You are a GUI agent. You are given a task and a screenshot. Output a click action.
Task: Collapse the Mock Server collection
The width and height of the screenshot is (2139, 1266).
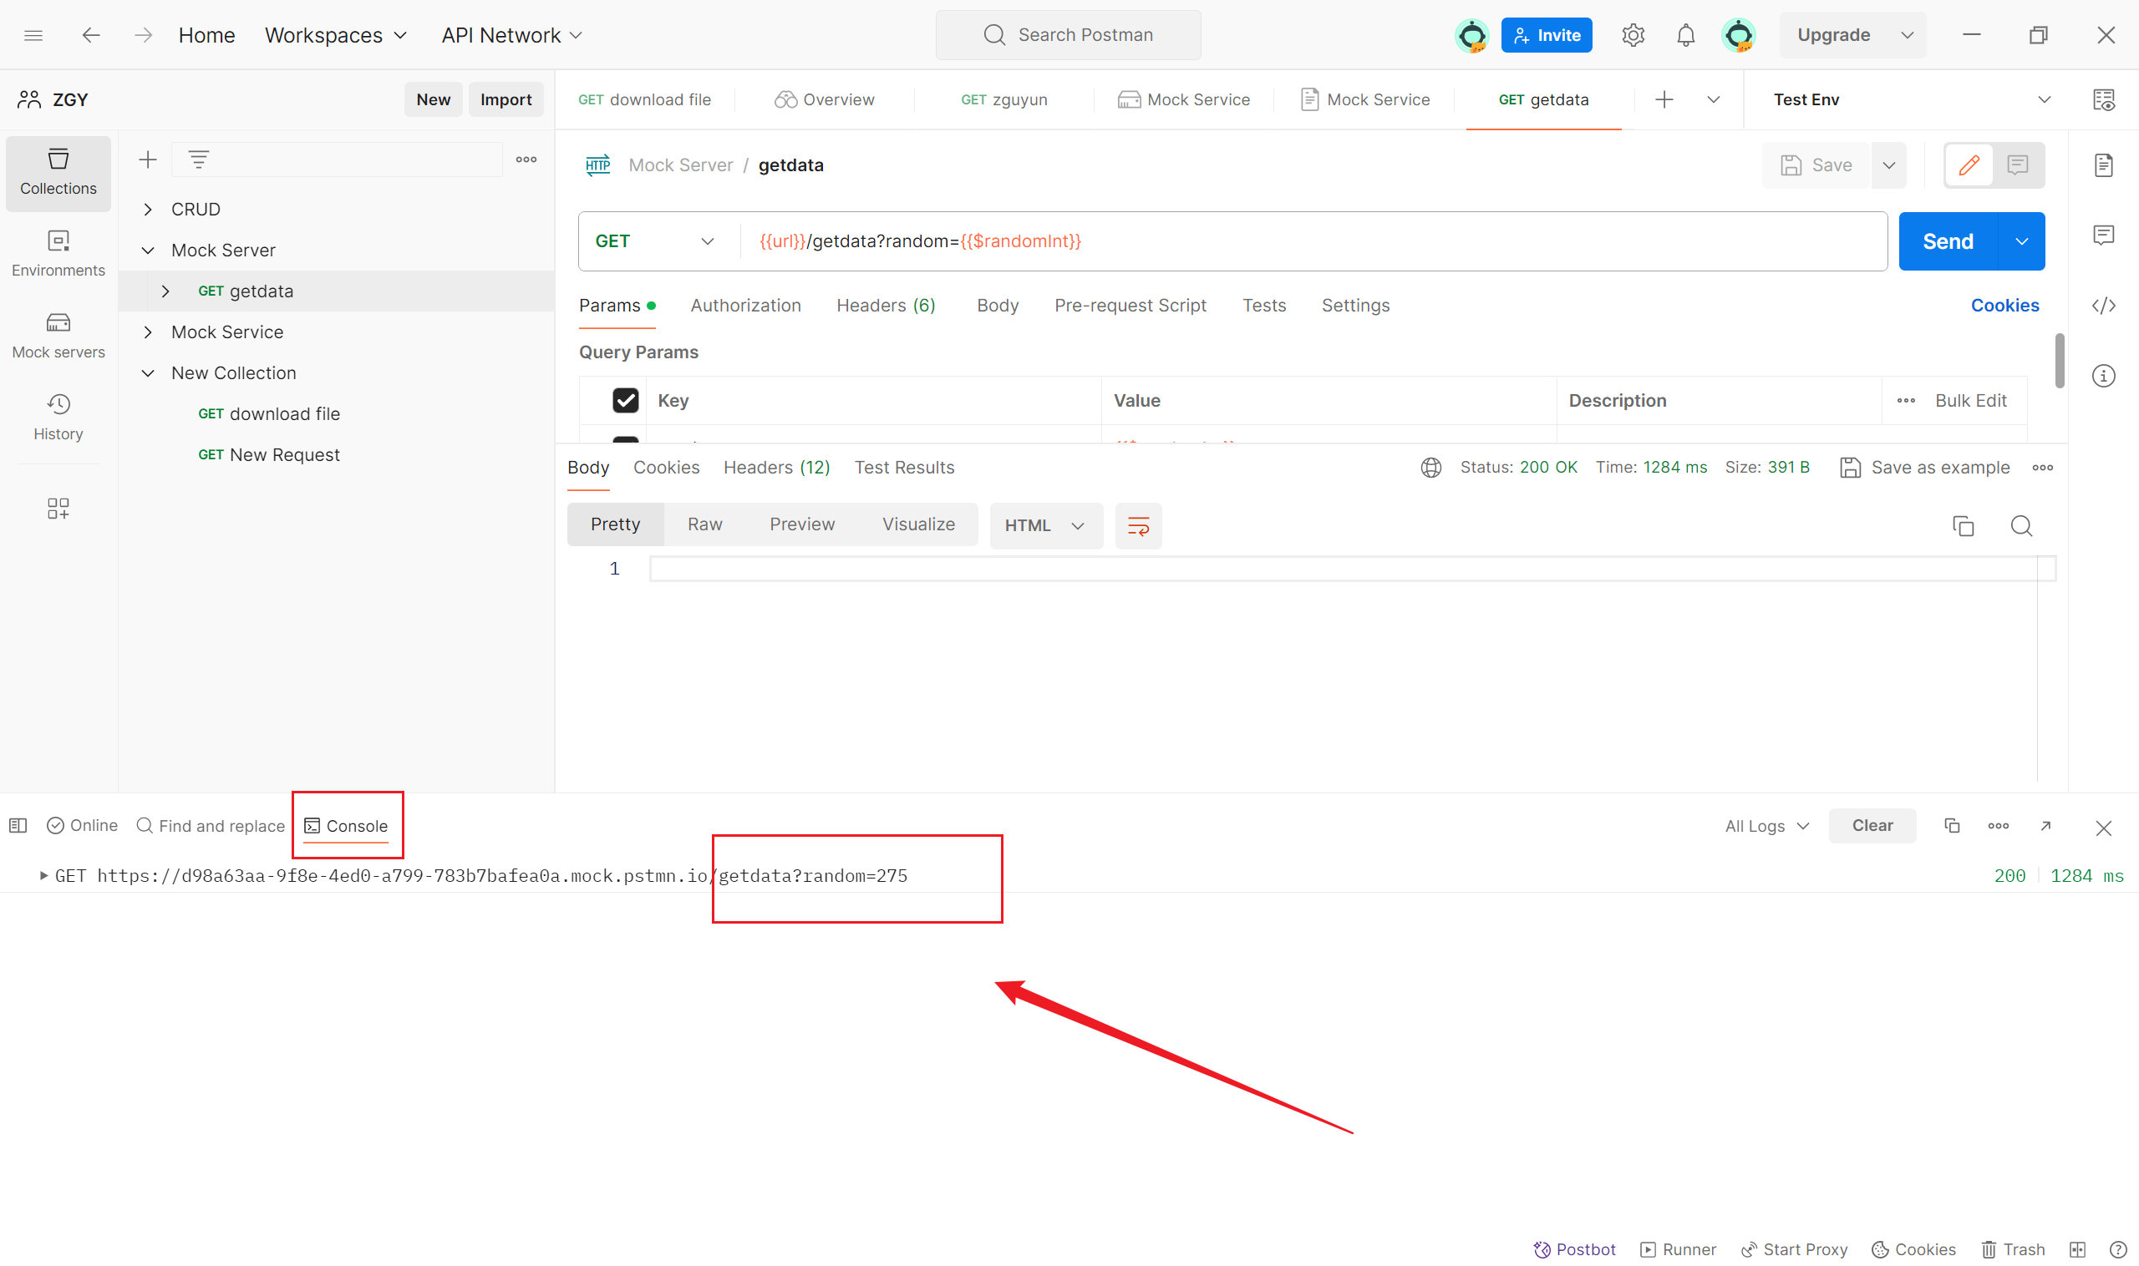(148, 251)
